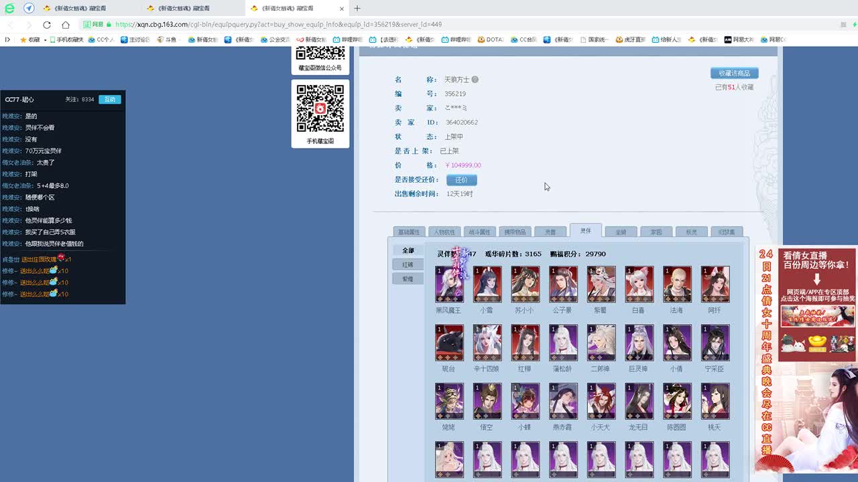
Task: Pick the 陈圆圆 companion portrait
Action: (x=677, y=401)
